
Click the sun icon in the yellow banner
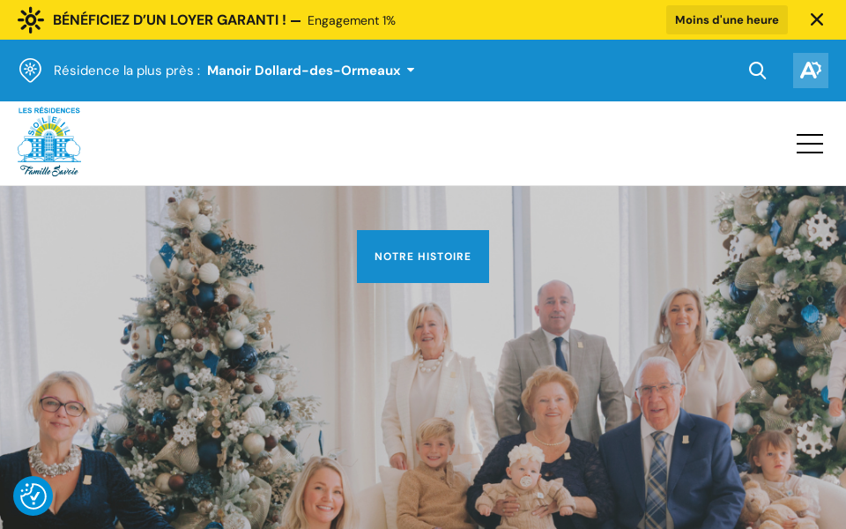(30, 20)
